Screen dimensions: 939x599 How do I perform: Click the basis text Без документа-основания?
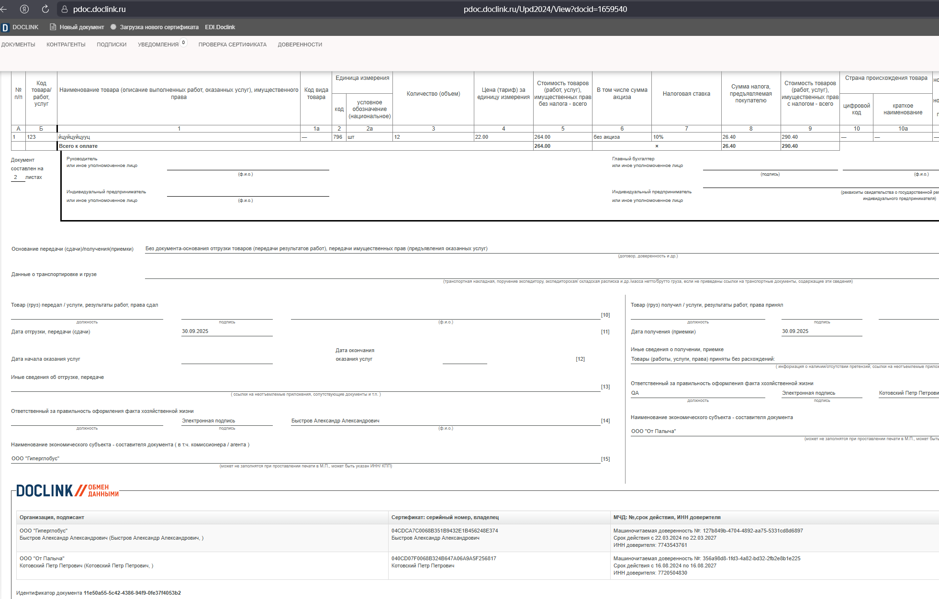pyautogui.click(x=316, y=248)
